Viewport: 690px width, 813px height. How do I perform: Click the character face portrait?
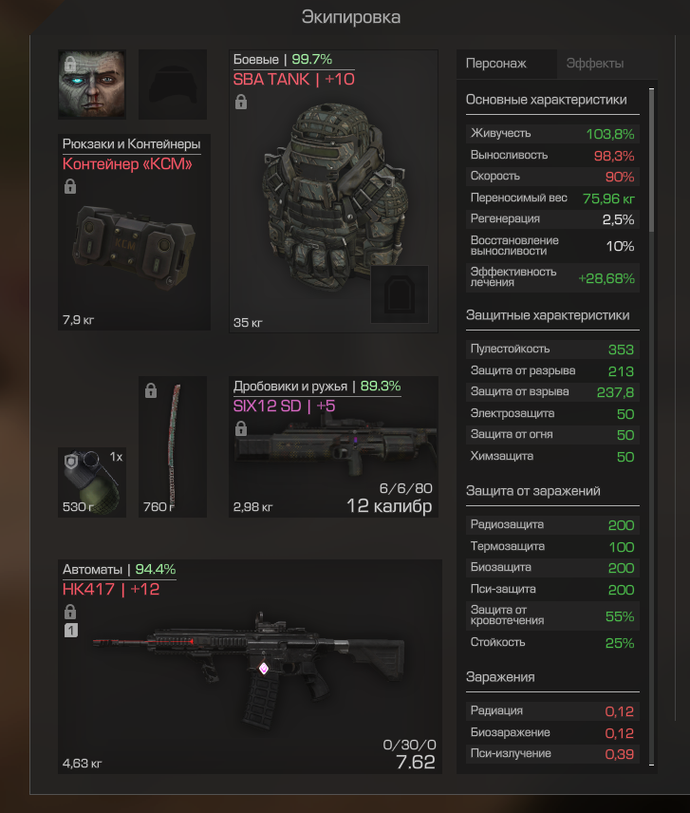click(92, 84)
